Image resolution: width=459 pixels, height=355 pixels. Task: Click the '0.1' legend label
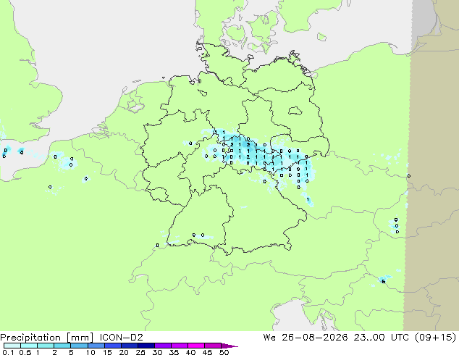click(8, 352)
